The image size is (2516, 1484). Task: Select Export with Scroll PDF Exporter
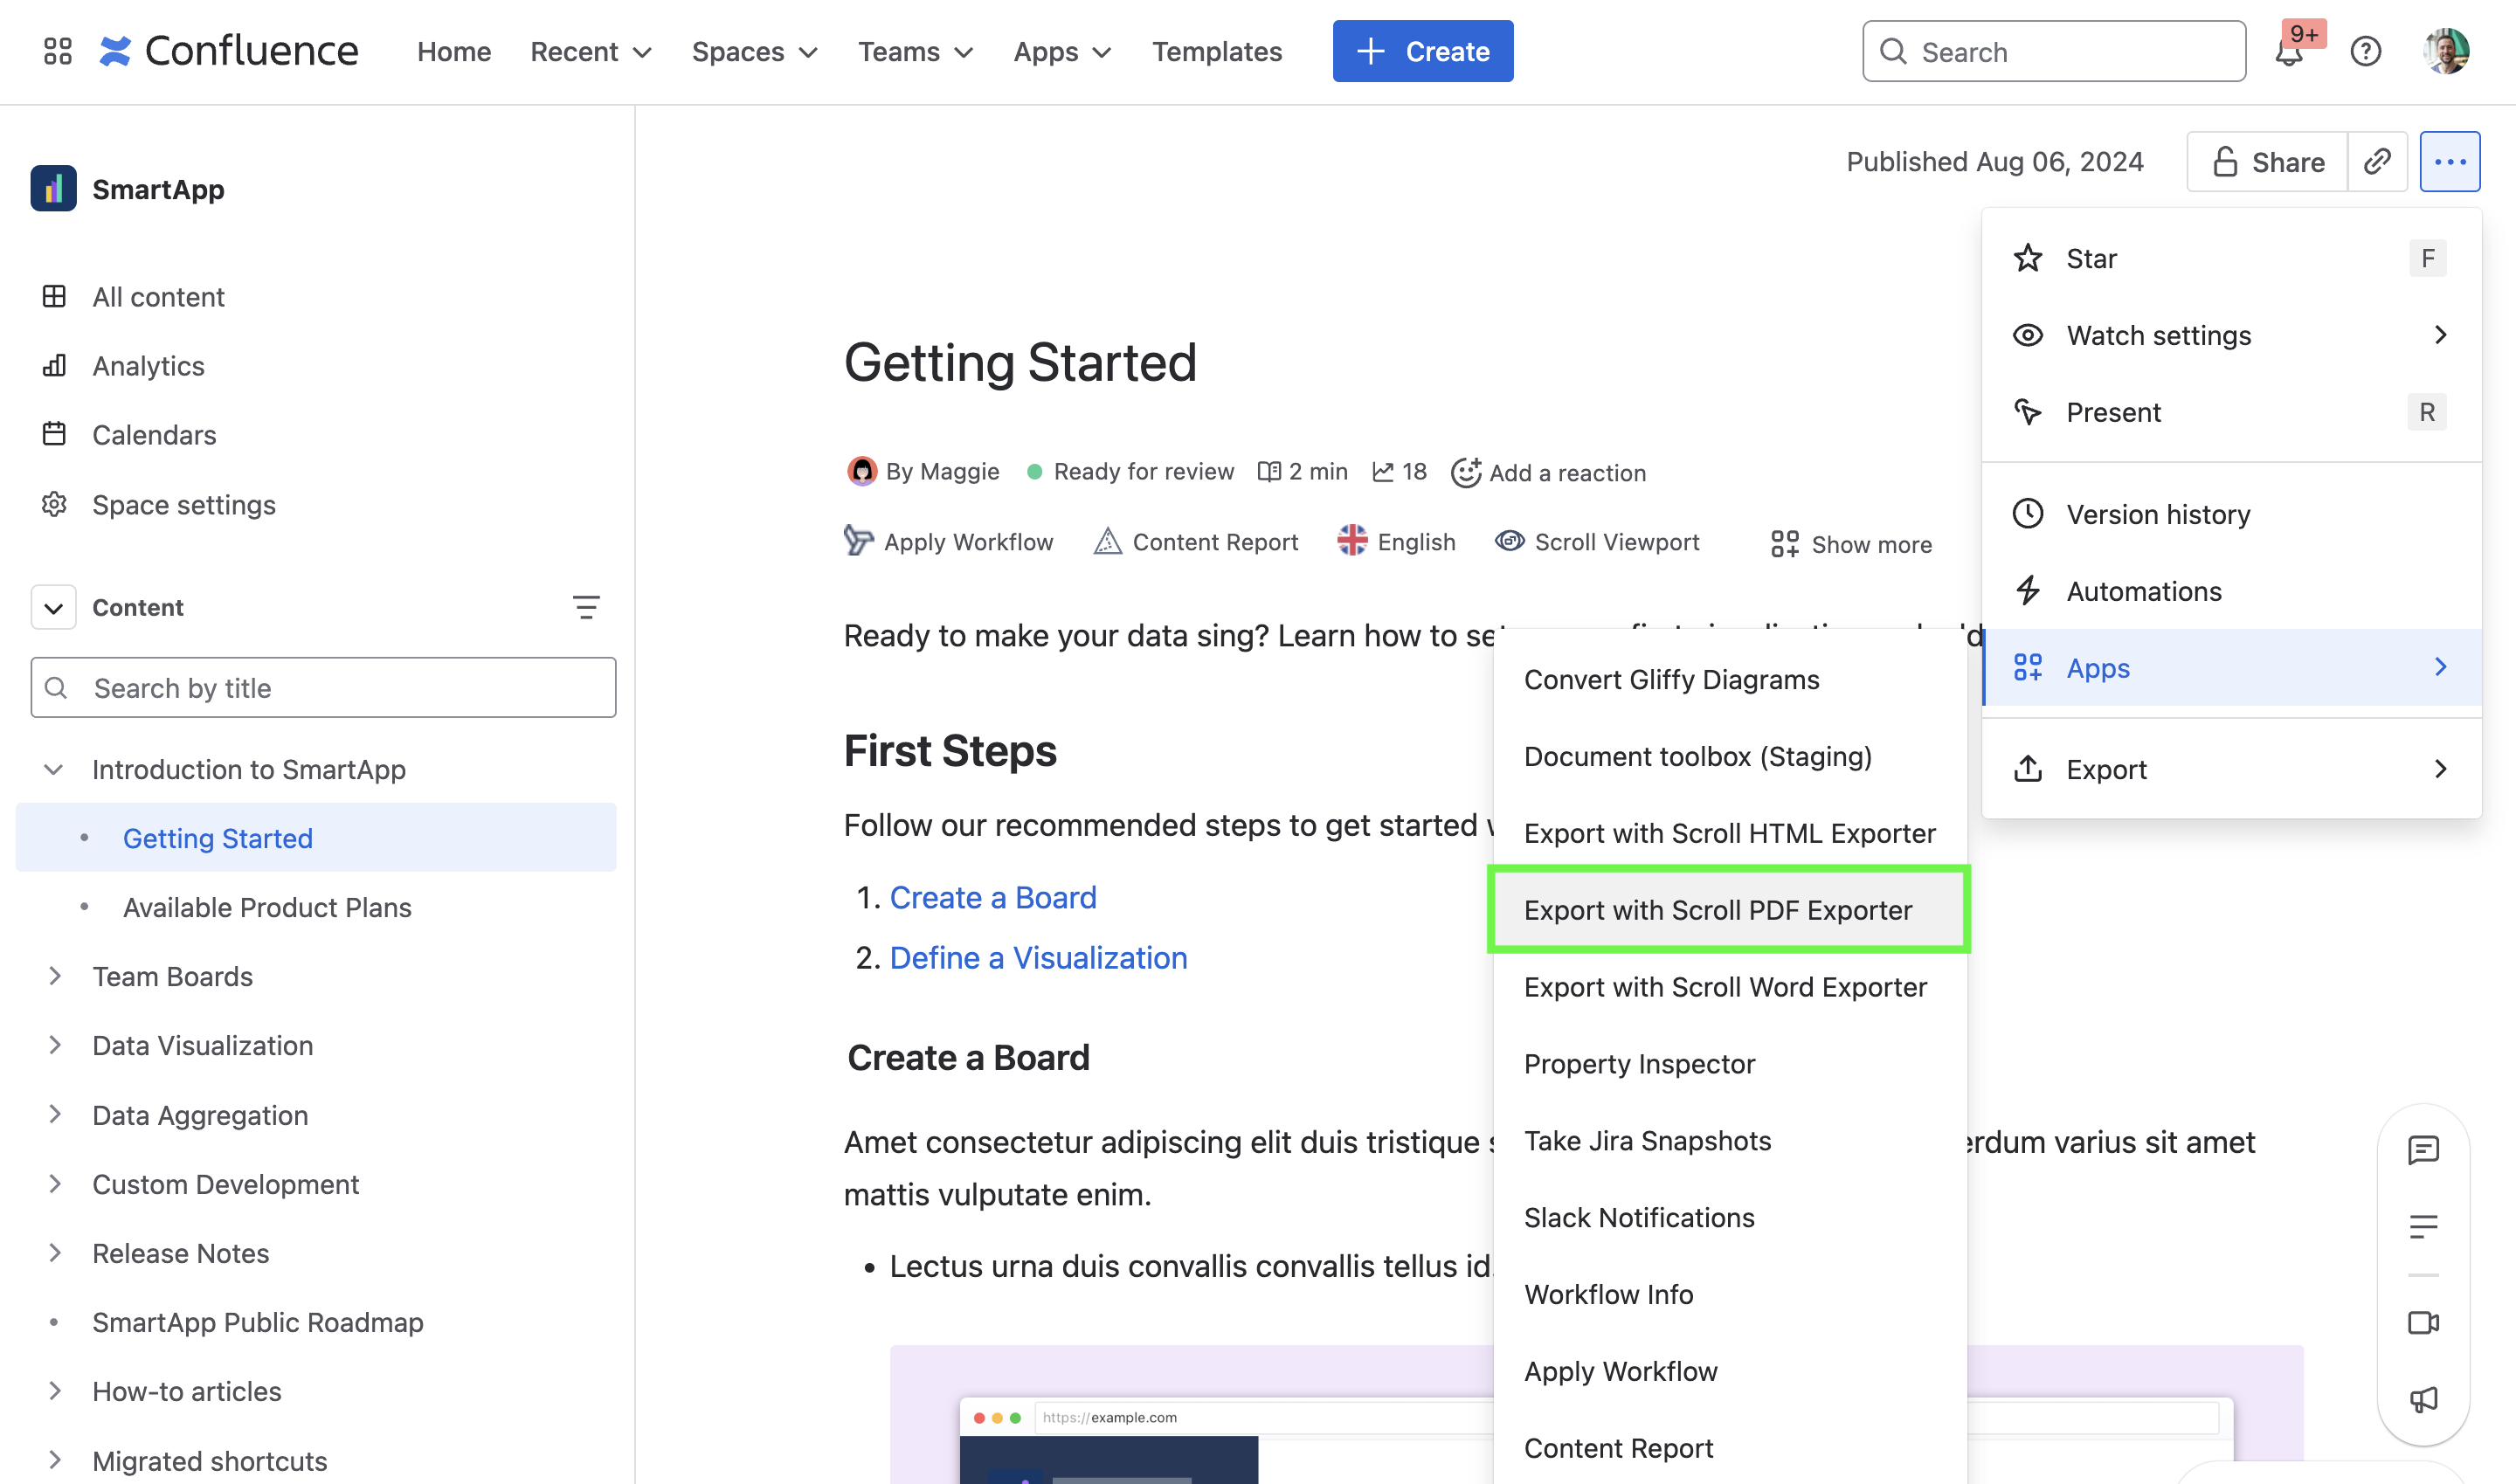[x=1718, y=910]
